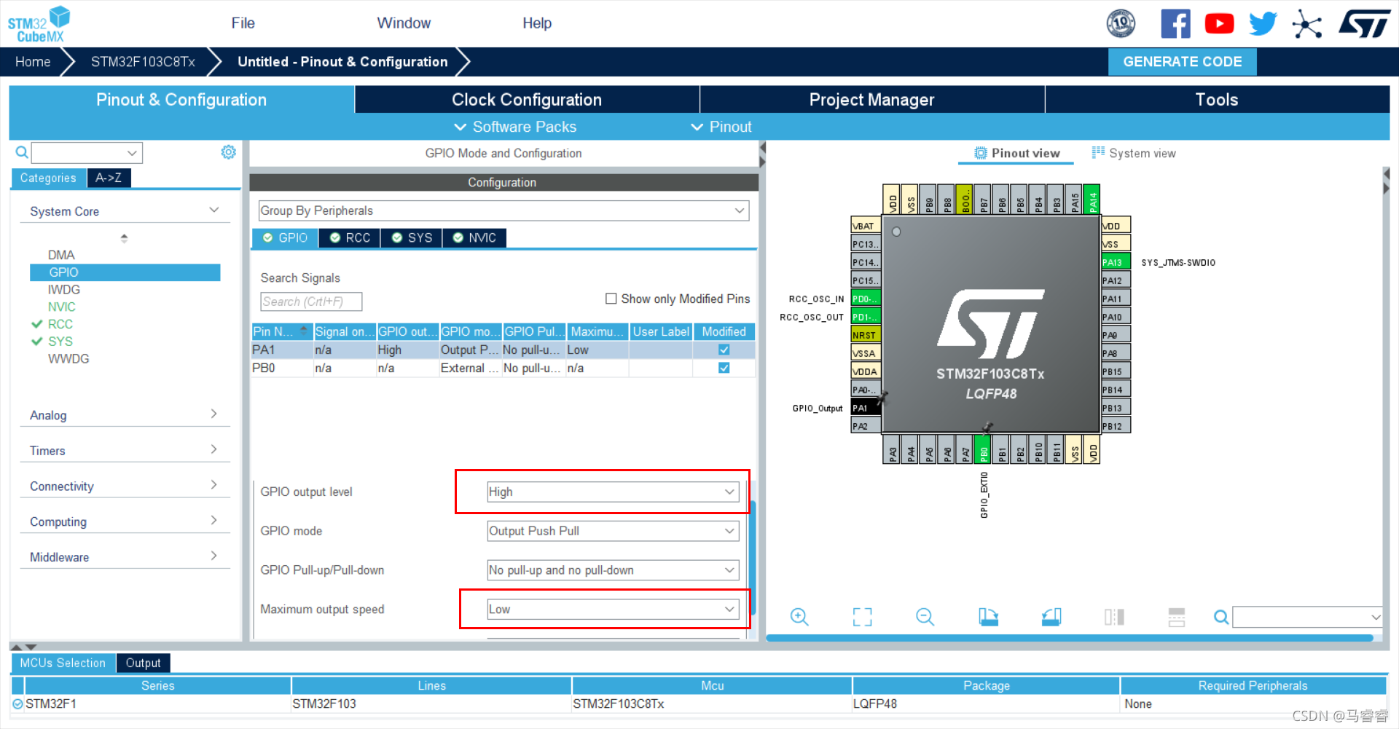Click the ST community network icon

[1307, 24]
